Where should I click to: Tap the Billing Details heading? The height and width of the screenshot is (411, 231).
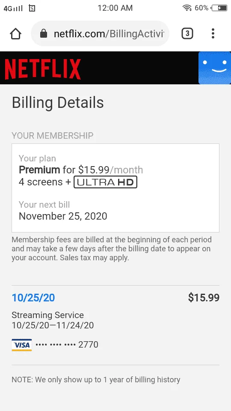pos(58,102)
